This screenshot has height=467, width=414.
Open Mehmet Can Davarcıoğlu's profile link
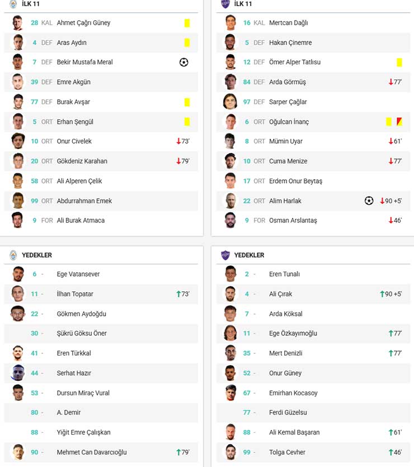pyautogui.click(x=92, y=452)
